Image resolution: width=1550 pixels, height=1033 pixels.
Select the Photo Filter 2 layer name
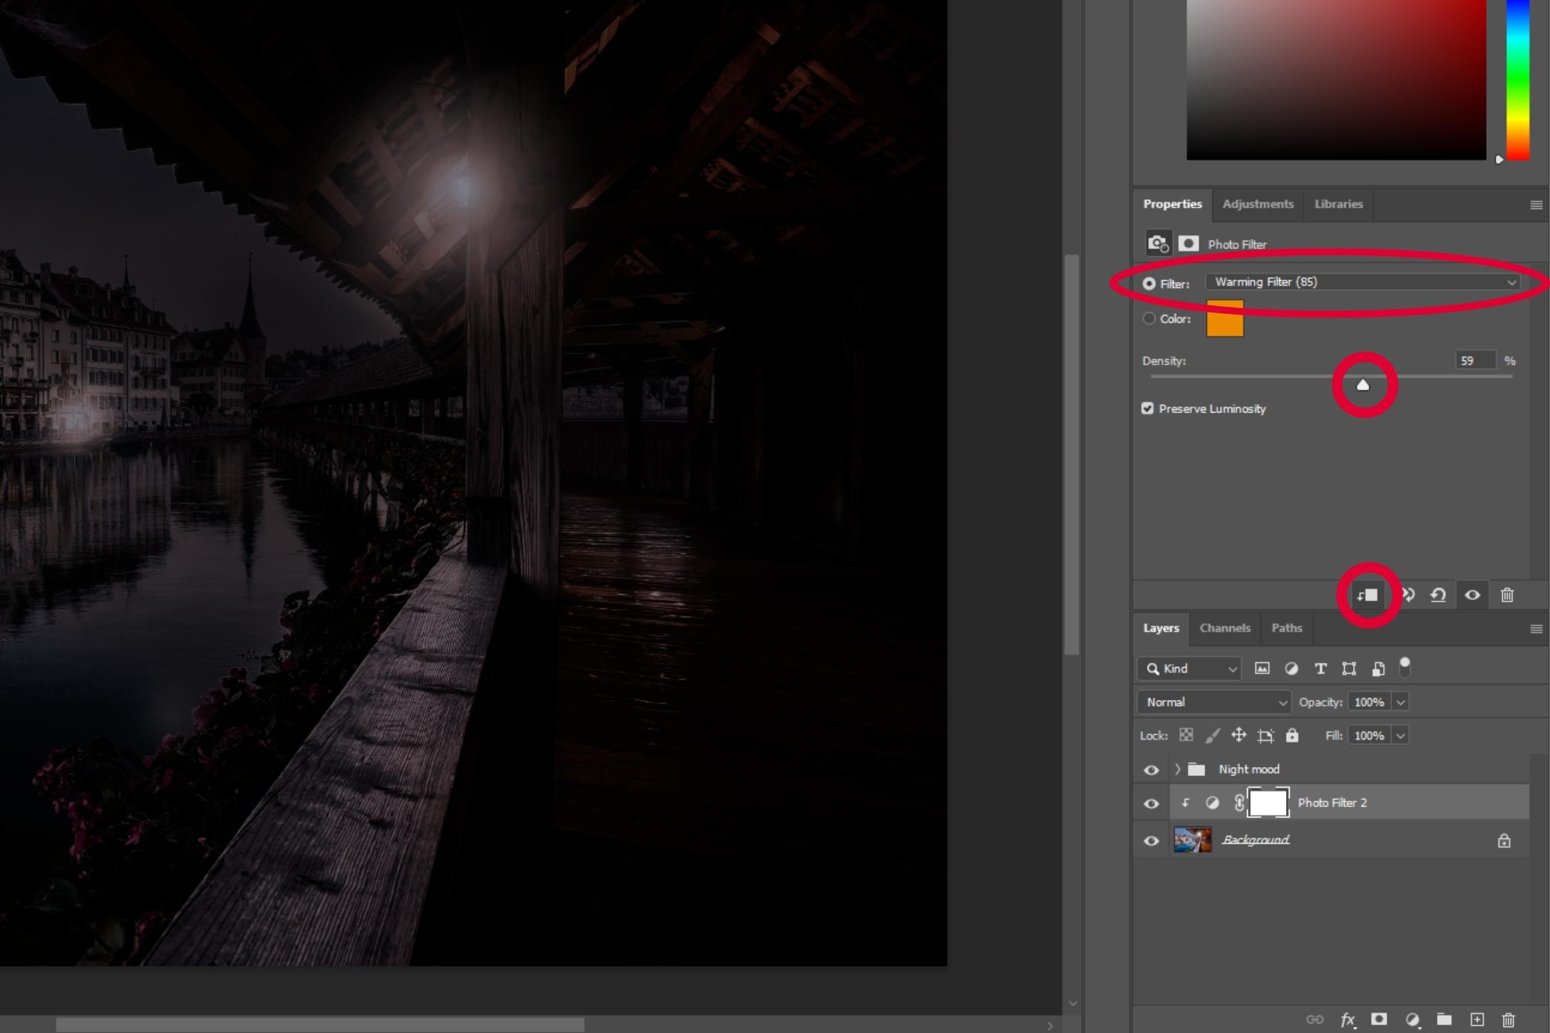click(x=1332, y=803)
